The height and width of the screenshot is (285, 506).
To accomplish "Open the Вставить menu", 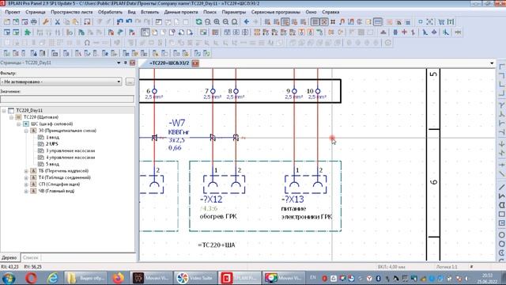I will tap(149, 12).
